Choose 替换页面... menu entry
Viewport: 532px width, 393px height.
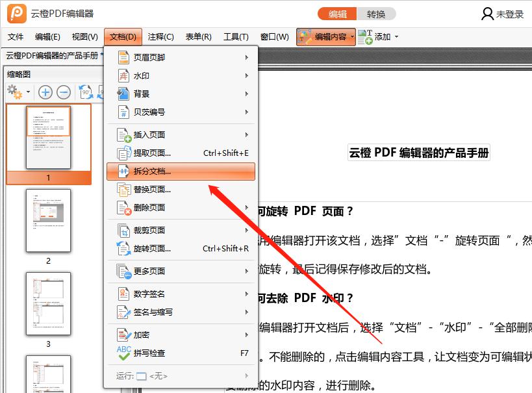181,190
